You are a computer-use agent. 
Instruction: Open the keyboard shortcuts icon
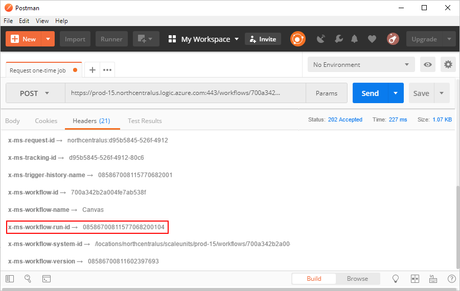tap(433, 279)
